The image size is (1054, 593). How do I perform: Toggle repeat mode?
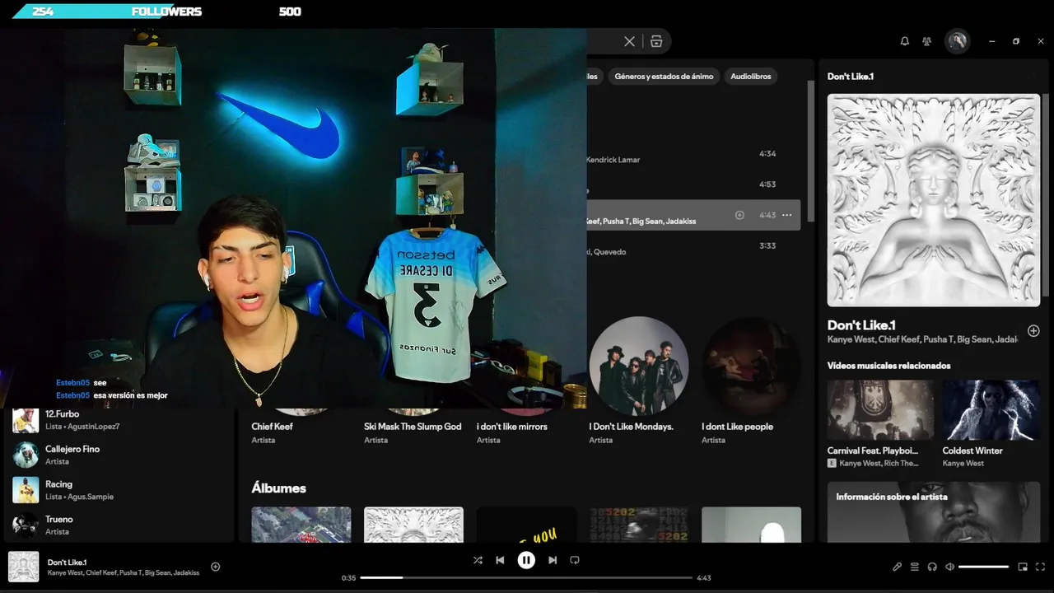pos(575,560)
